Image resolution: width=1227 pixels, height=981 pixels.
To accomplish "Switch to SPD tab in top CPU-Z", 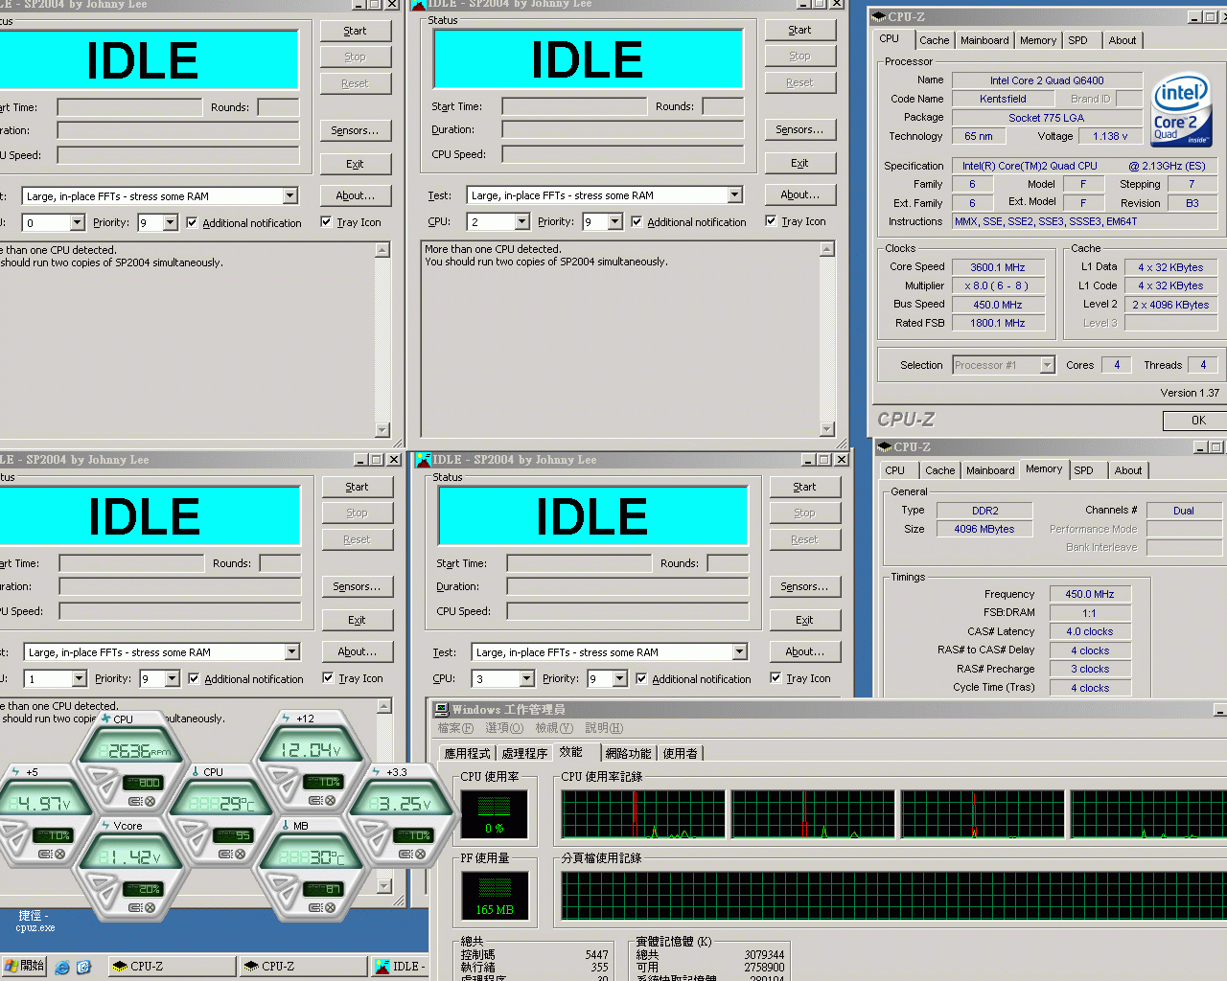I will pyautogui.click(x=1077, y=40).
